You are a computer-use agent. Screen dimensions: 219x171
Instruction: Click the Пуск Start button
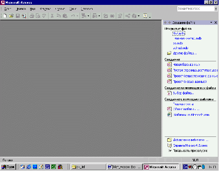(8, 167)
